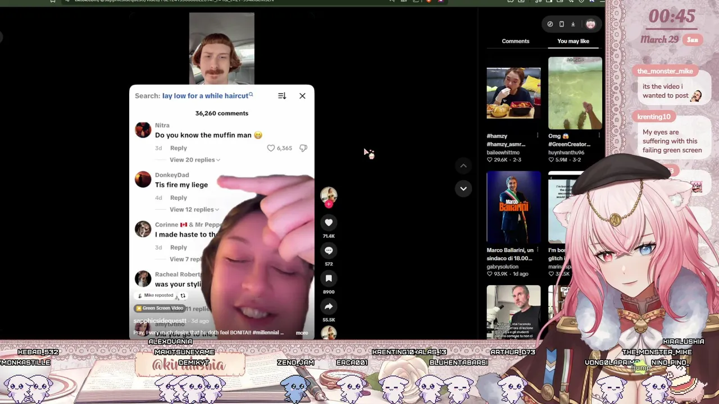This screenshot has height=404, width=719.
Task: Expand 'View 20 replies' under Nitra's comment
Action: [194, 160]
